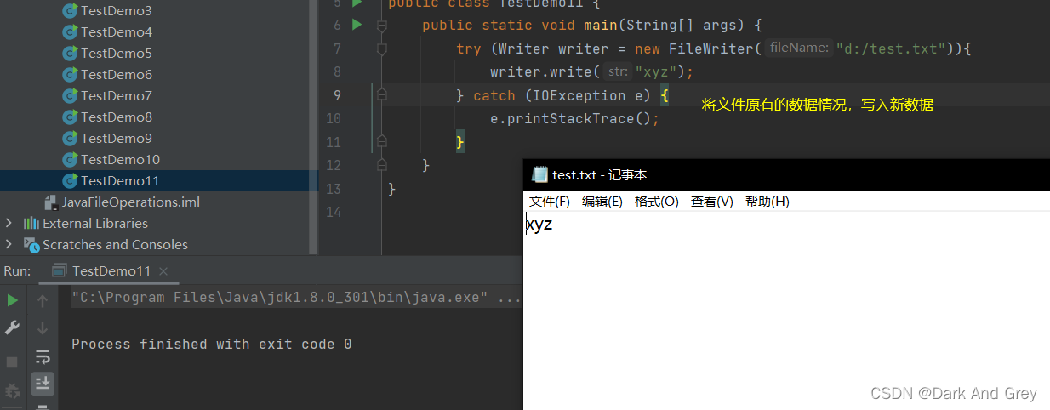
Task: Click the TestDemo8 class icon
Action: pyautogui.click(x=70, y=117)
